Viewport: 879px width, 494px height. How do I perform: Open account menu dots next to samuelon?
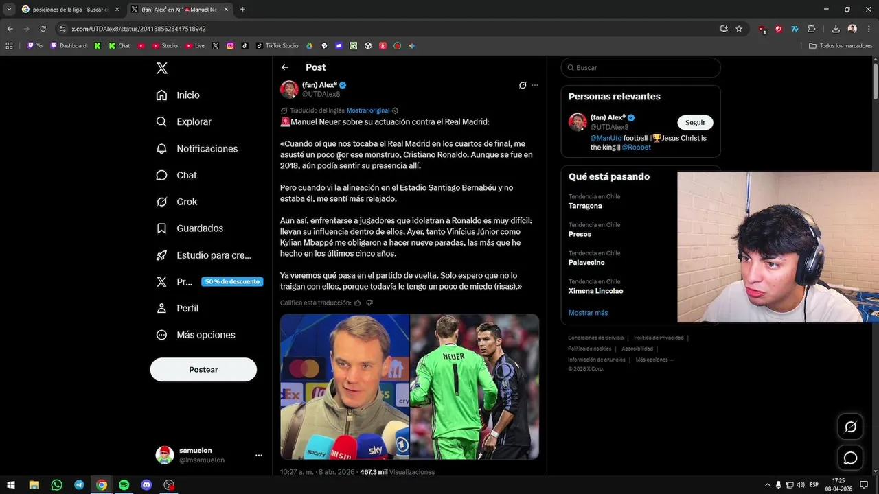pyautogui.click(x=259, y=455)
